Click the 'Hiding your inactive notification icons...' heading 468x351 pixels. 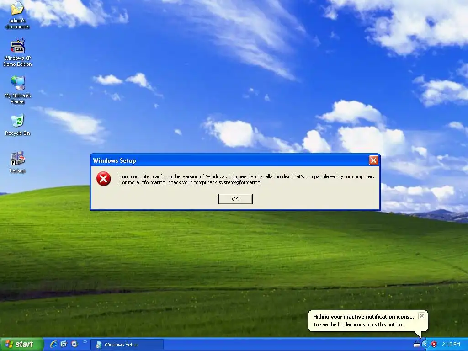[x=363, y=317]
